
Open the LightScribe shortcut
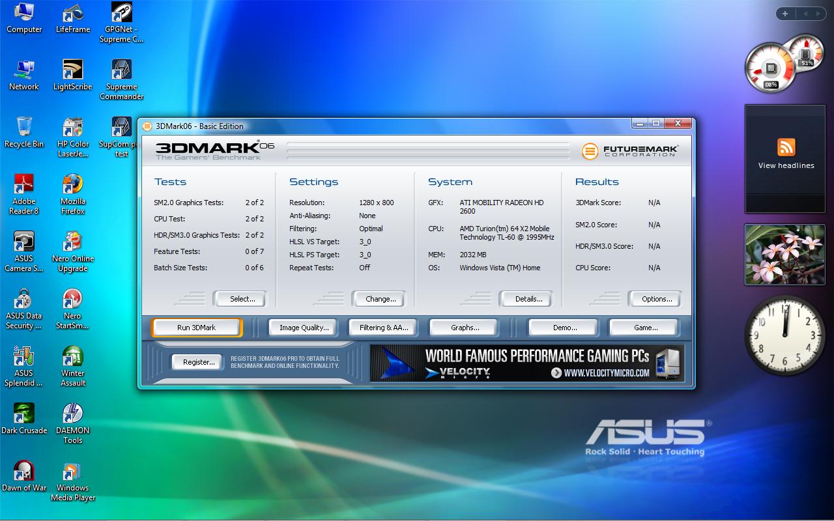pos(72,75)
